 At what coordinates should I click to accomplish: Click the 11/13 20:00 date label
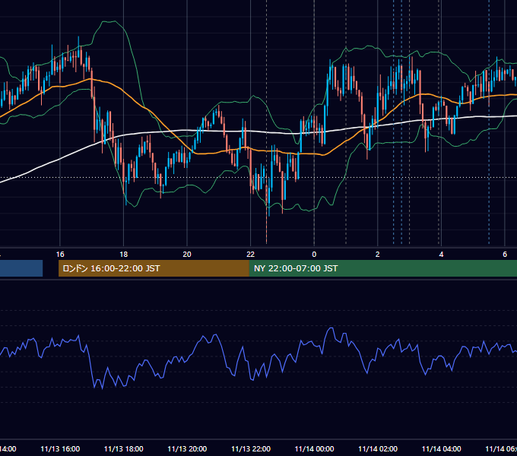187,448
